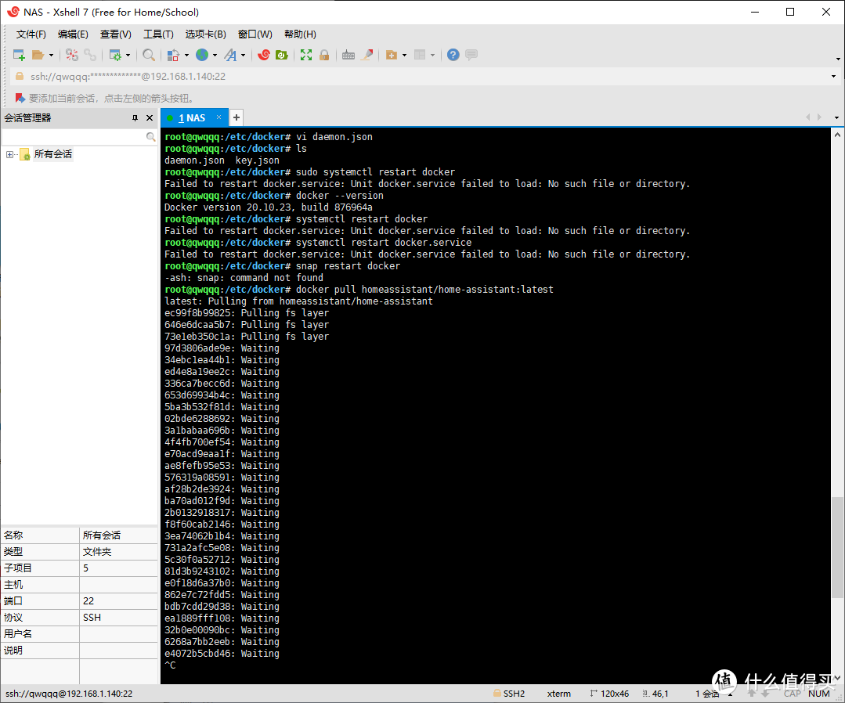Toggle full screen mode icon
The image size is (845, 703).
(305, 55)
